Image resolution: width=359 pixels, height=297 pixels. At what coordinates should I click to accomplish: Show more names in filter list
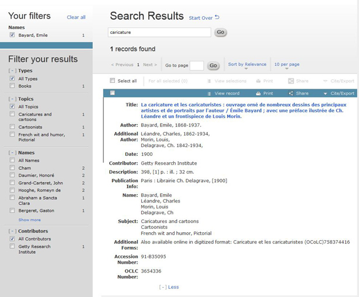point(30,219)
